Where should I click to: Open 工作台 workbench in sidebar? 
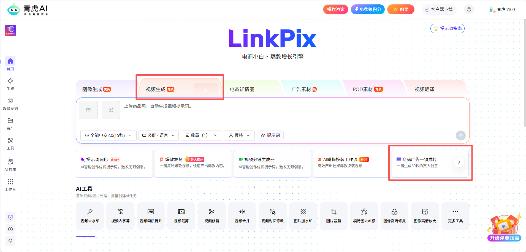pos(10,185)
